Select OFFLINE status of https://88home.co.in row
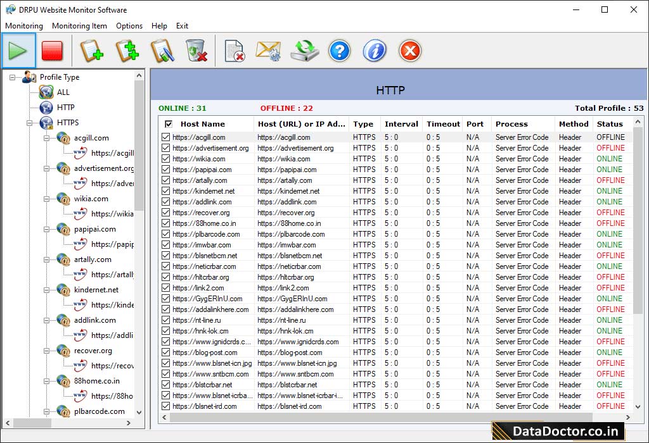Image resolution: width=649 pixels, height=443 pixels. [x=610, y=223]
